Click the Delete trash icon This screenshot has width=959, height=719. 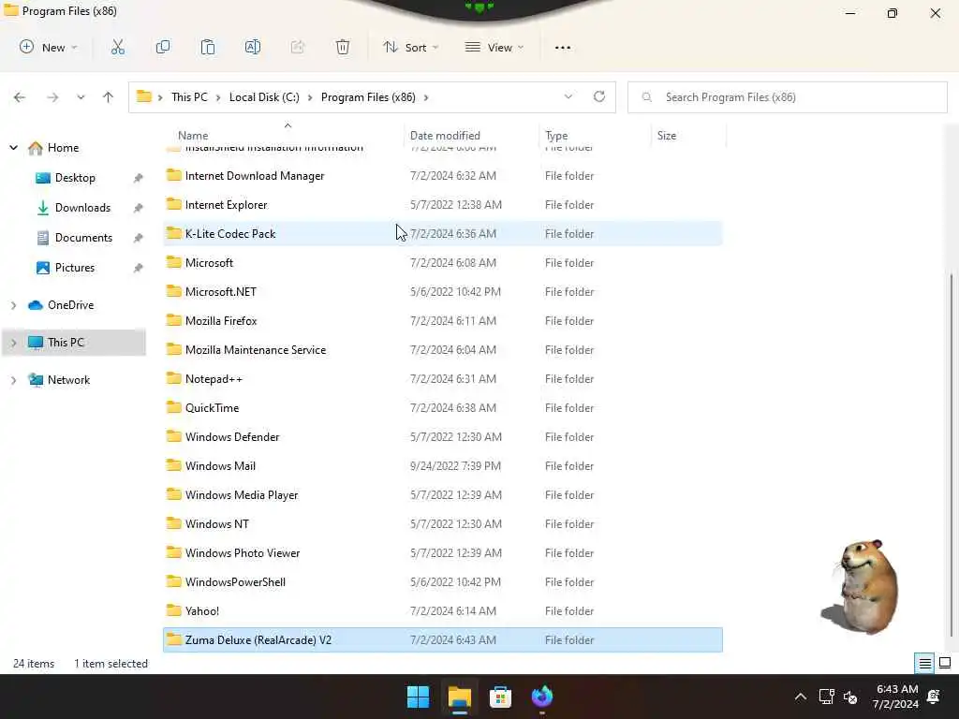(x=343, y=47)
